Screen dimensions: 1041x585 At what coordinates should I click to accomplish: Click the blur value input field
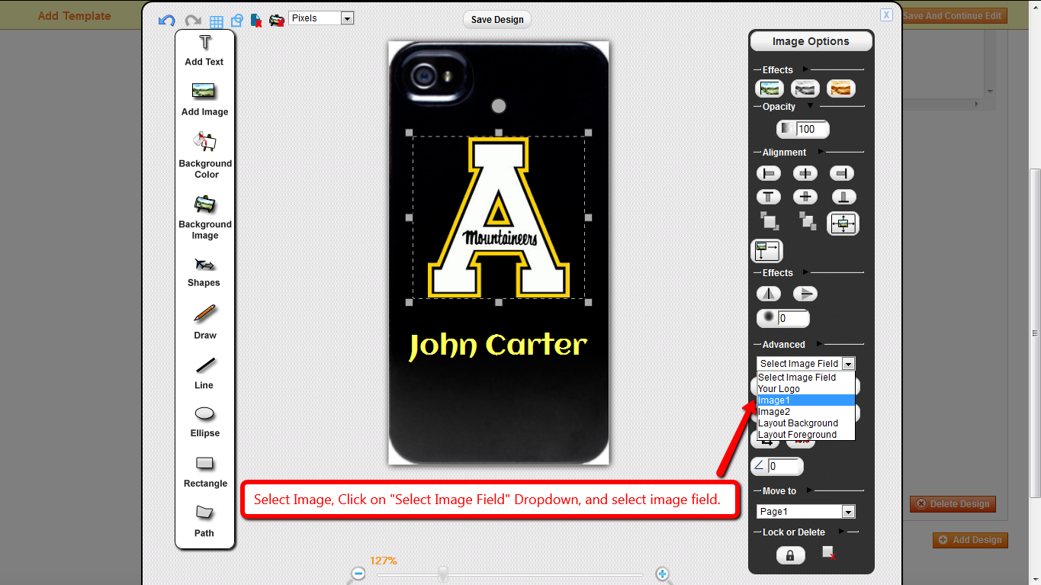pyautogui.click(x=792, y=318)
